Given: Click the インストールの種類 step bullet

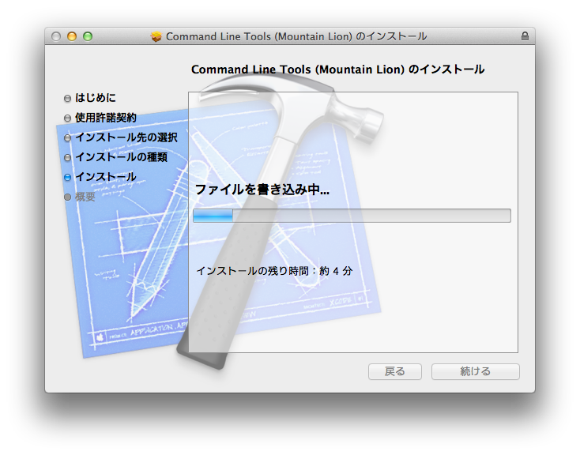Looking at the screenshot, I should pyautogui.click(x=67, y=157).
